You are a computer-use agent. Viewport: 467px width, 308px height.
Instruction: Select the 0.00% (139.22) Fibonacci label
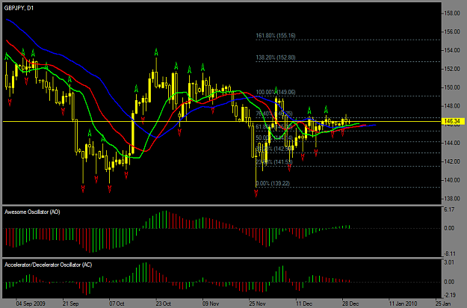(273, 183)
